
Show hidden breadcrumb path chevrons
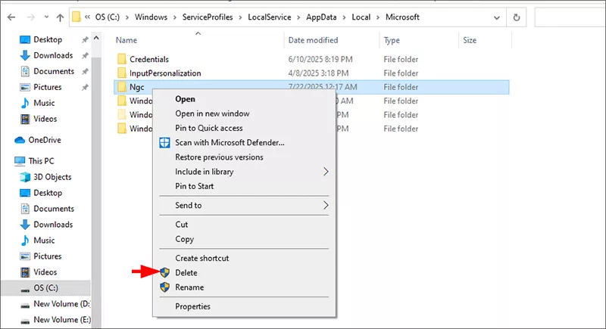87,17
